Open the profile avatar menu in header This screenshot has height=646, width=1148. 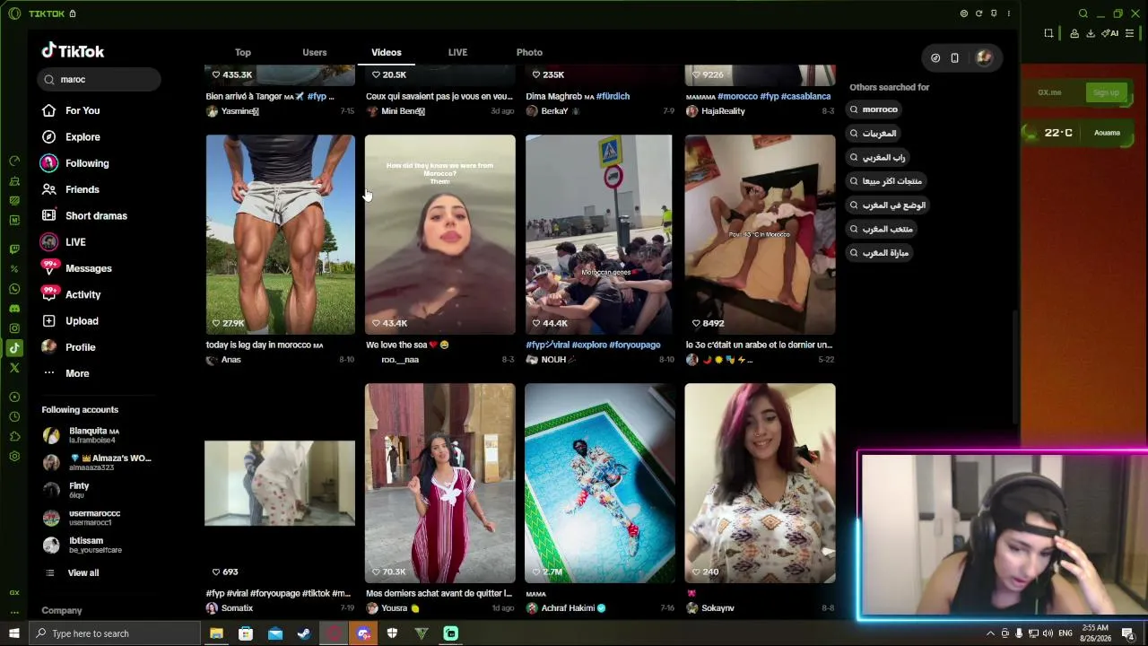click(x=984, y=58)
